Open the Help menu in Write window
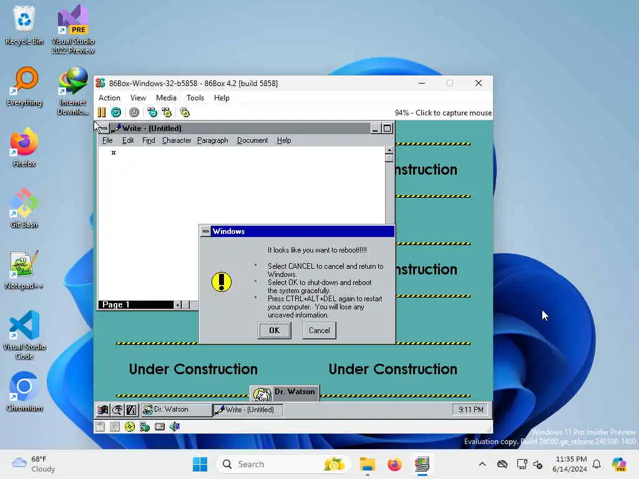 (x=284, y=140)
